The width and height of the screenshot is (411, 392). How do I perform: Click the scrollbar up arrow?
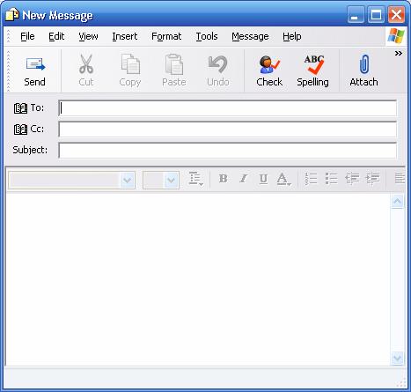[397, 201]
